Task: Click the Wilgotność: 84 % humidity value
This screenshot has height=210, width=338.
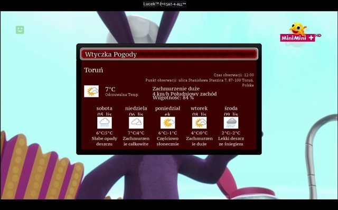Action: 173,98
